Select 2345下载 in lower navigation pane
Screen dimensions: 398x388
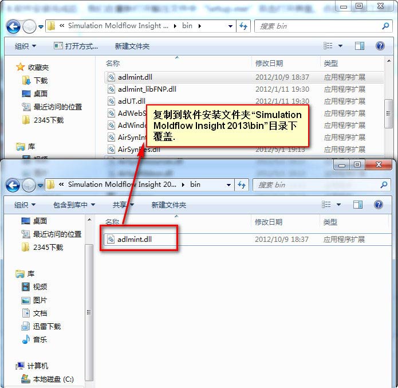[x=42, y=247]
